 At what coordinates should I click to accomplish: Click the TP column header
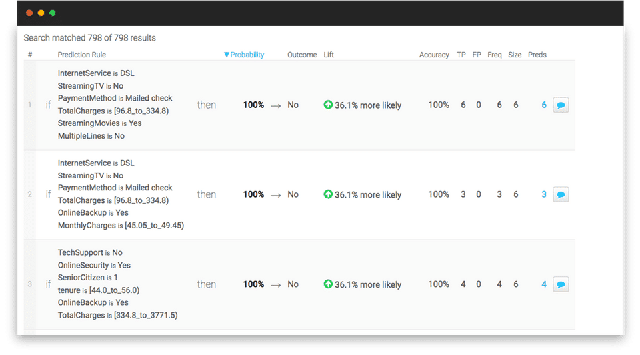click(461, 55)
